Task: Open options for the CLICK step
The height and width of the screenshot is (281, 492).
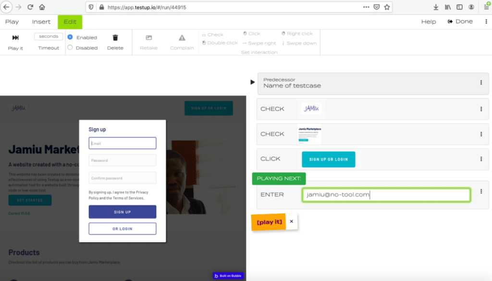Action: pos(481,159)
